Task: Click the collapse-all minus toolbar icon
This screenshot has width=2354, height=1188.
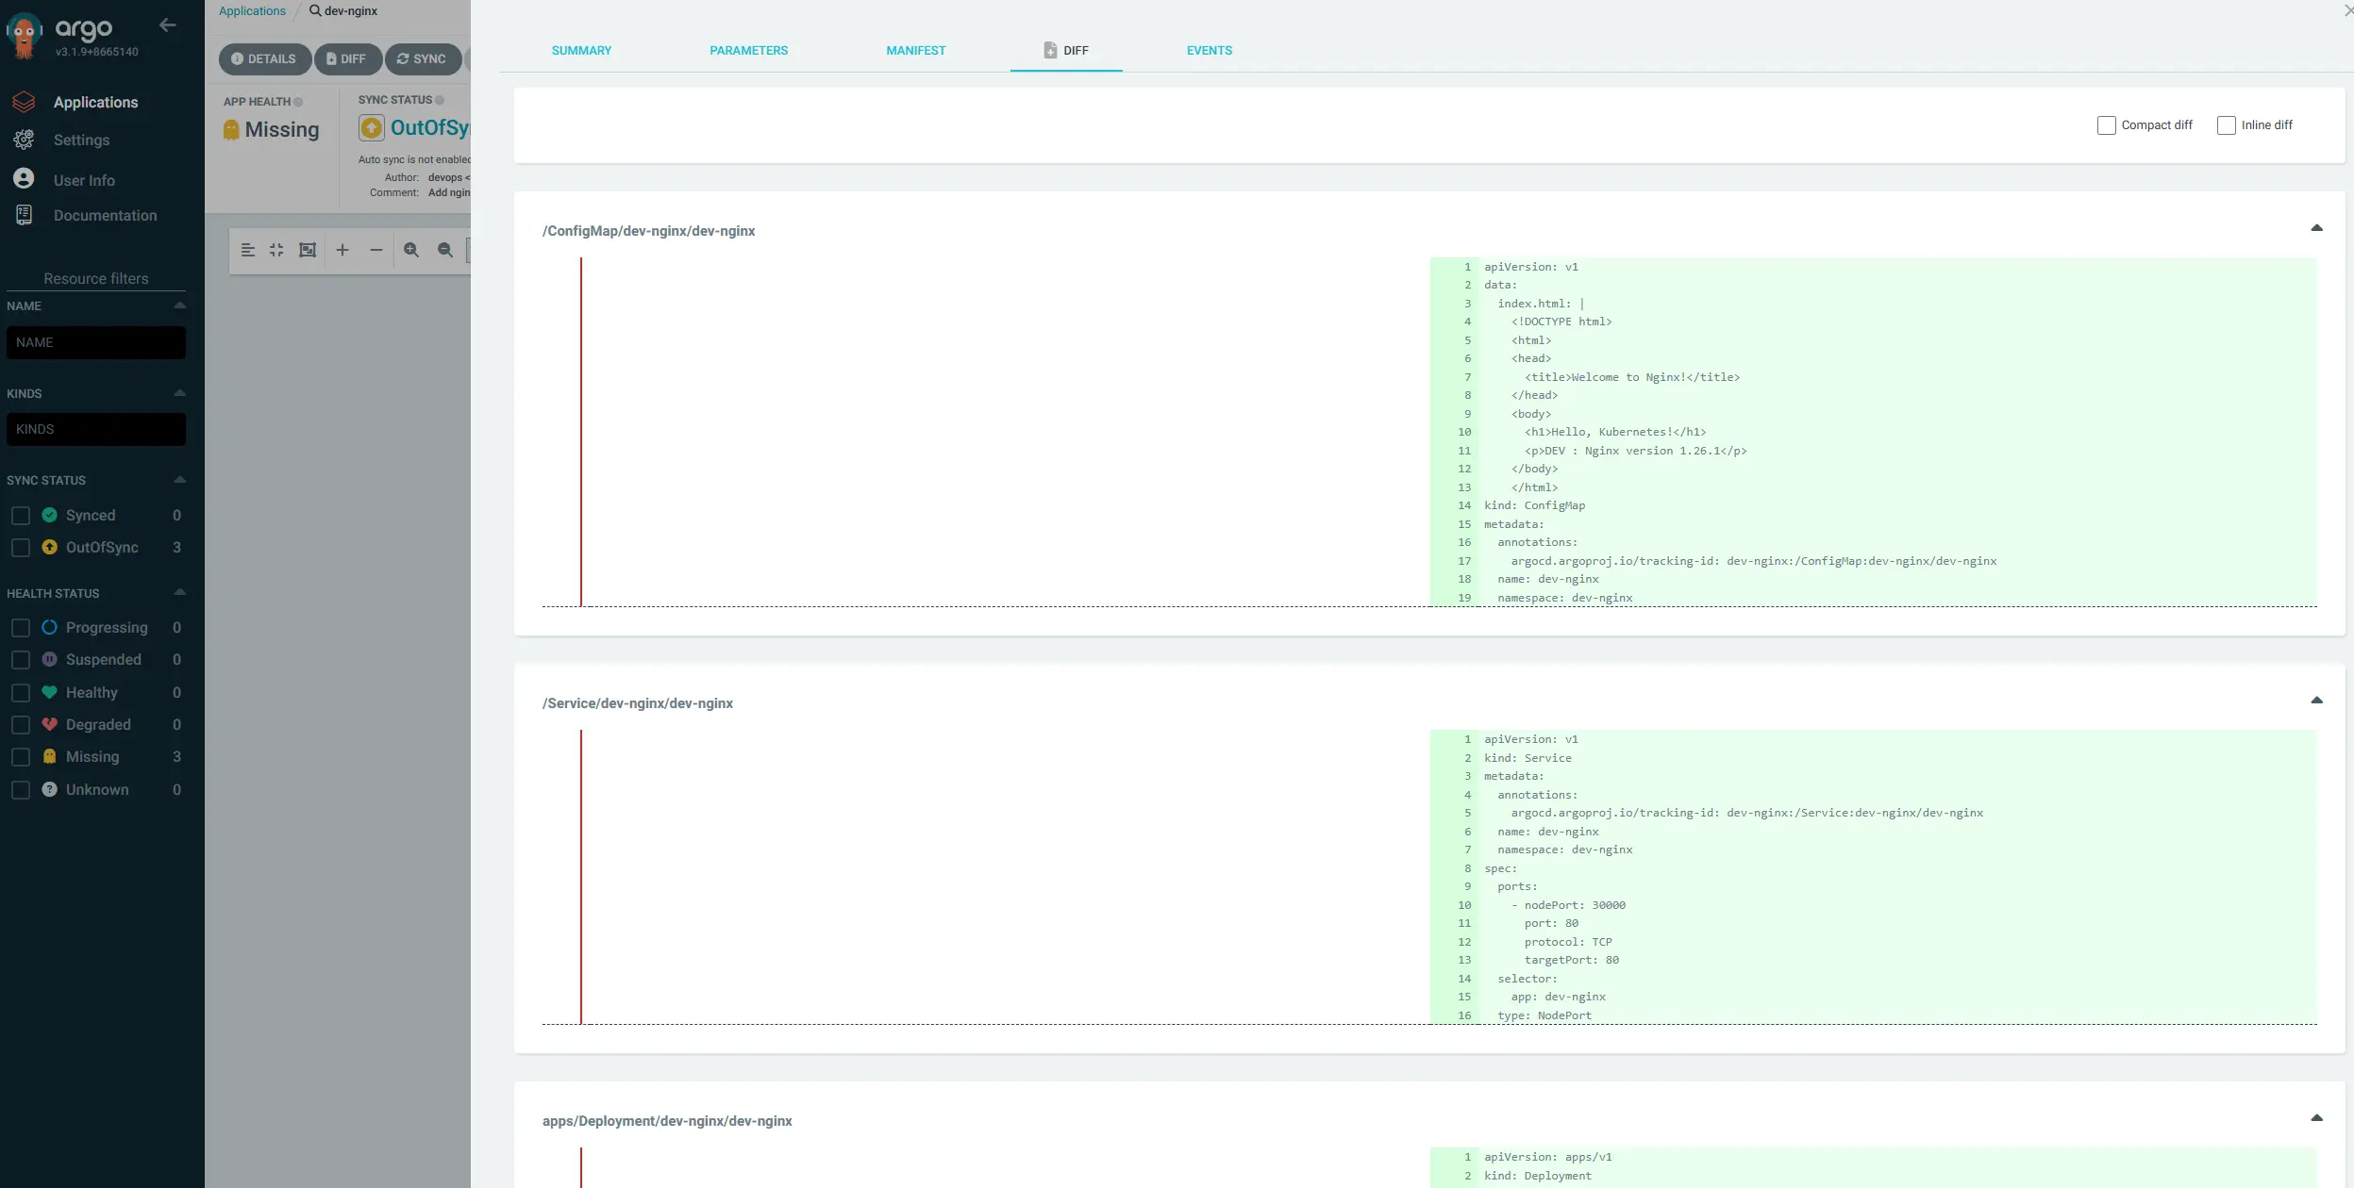Action: coord(376,250)
